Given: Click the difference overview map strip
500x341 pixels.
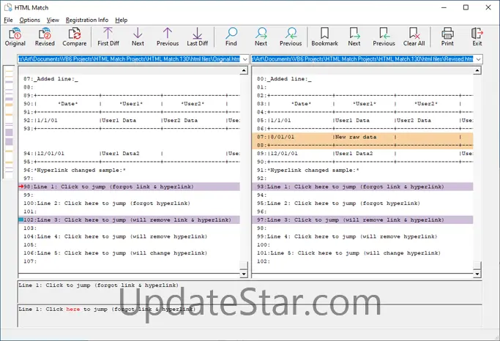Looking at the screenshot, I should click(x=9, y=121).
